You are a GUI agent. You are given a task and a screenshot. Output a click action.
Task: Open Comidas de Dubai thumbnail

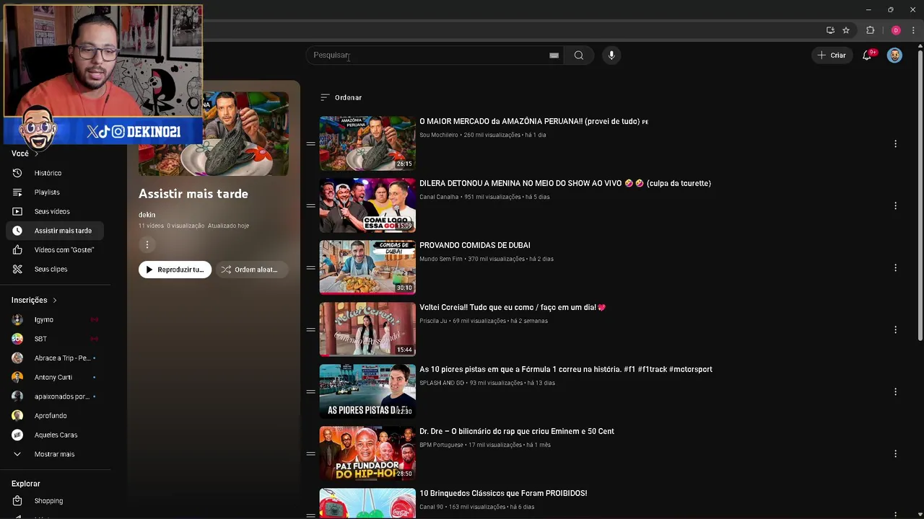click(367, 267)
